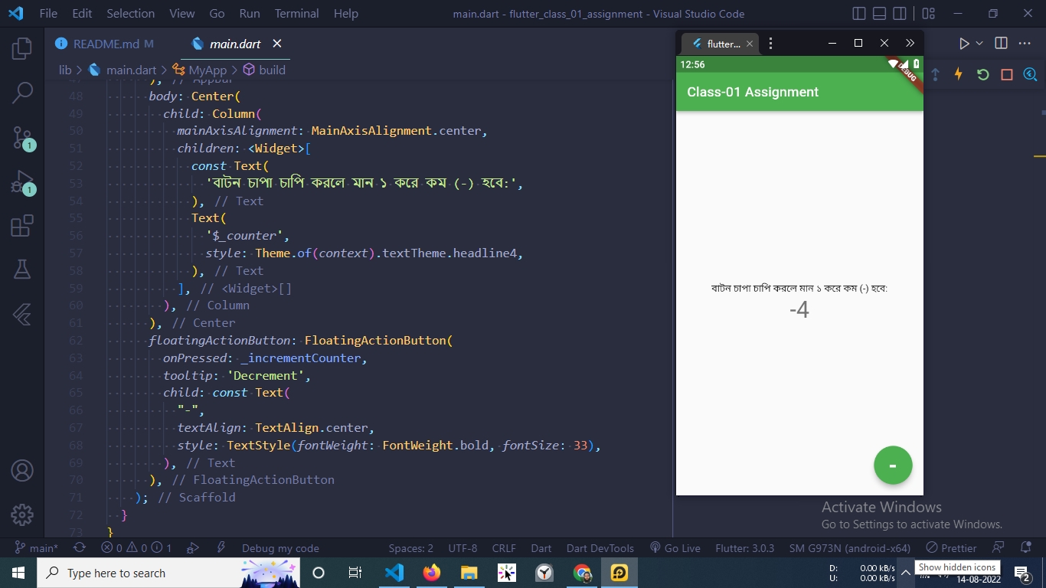Click the main* git branch indicator
The image size is (1046, 588).
pyautogui.click(x=37, y=548)
